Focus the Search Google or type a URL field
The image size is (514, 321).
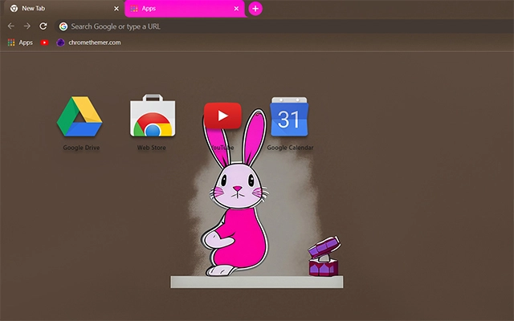[x=284, y=26]
